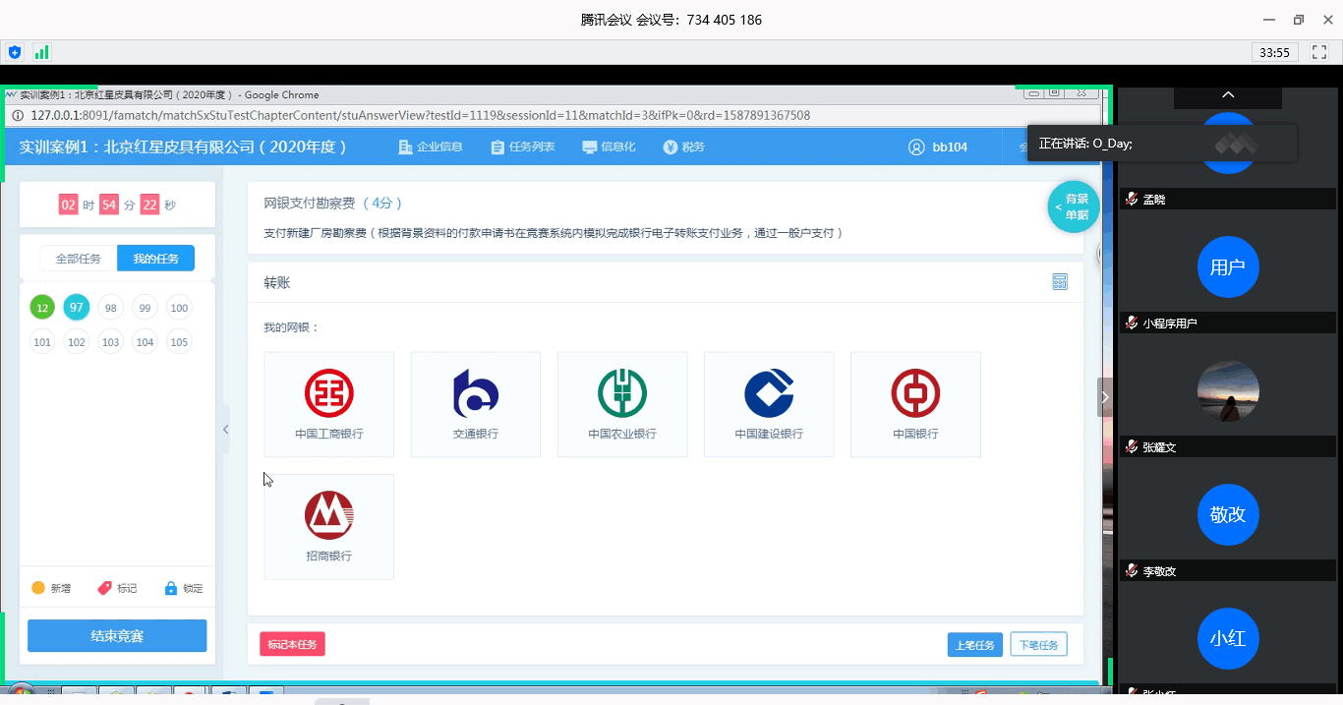Switch to the 全部任务 tab
The image size is (1343, 705).
[79, 259]
